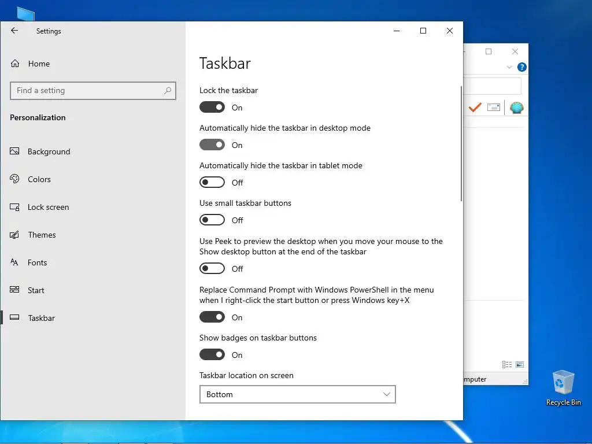The width and height of the screenshot is (592, 444).
Task: Select the Recycle Bin desktop icon
Action: click(x=563, y=388)
